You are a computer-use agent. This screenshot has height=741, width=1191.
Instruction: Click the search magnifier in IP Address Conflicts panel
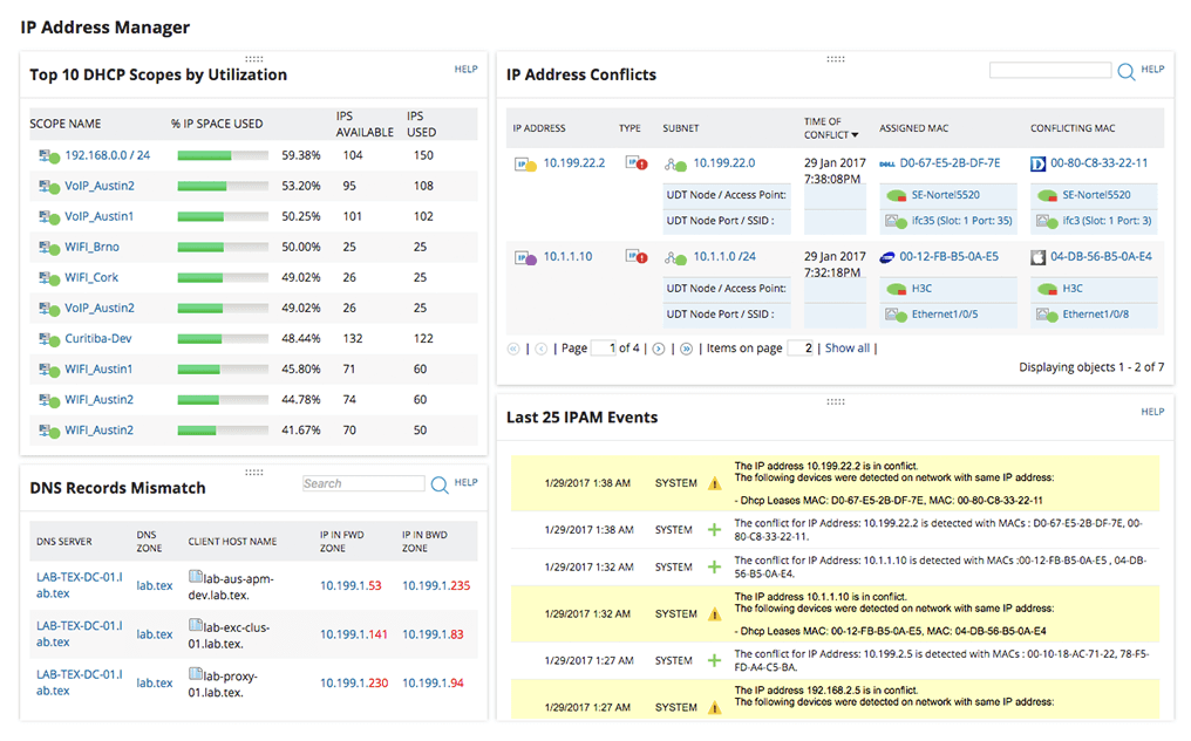coord(1126,71)
